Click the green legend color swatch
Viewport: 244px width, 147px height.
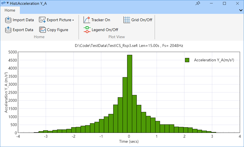click(x=187, y=60)
